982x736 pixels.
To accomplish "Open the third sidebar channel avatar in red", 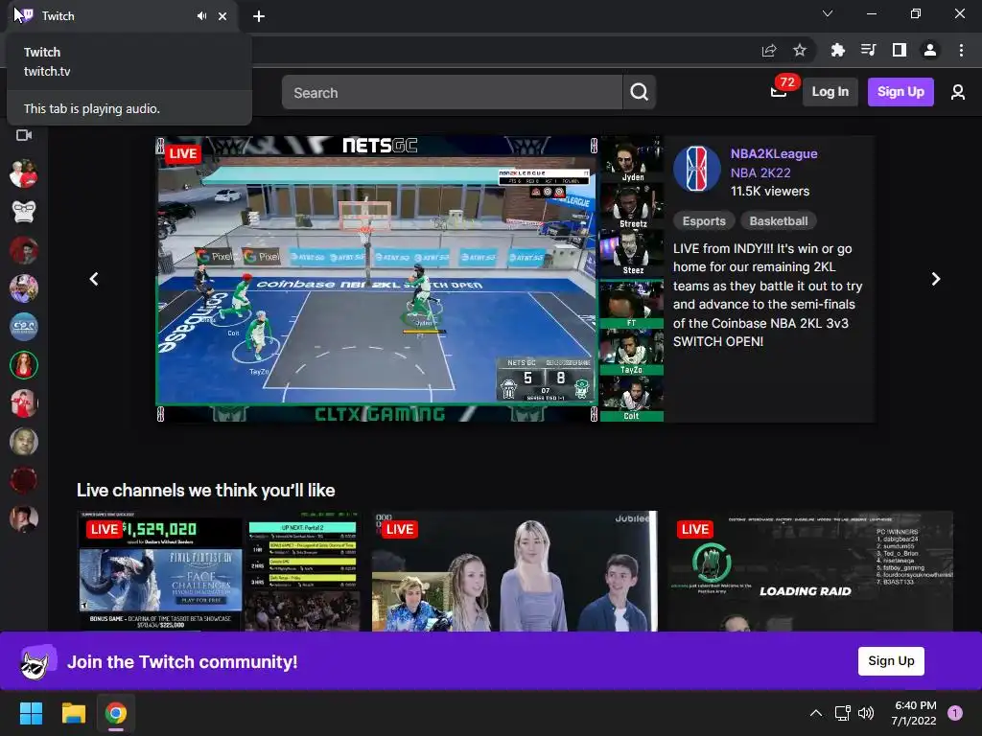I will point(24,250).
